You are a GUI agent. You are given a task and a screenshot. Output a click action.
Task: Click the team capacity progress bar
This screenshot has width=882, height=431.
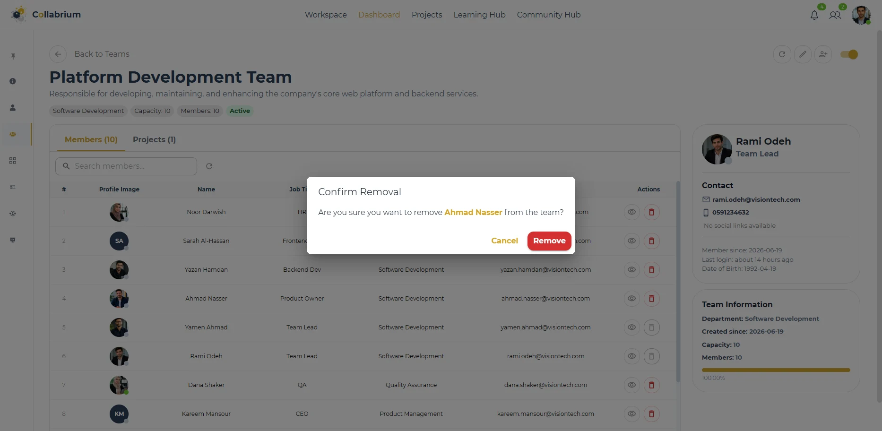pos(776,370)
